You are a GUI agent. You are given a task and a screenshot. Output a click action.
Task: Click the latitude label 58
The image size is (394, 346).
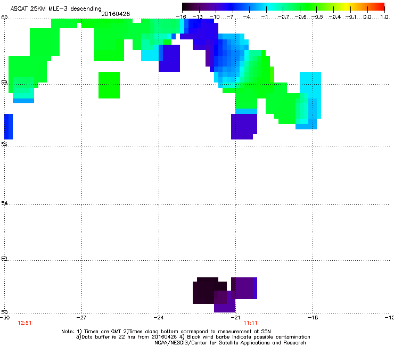(x=4, y=83)
